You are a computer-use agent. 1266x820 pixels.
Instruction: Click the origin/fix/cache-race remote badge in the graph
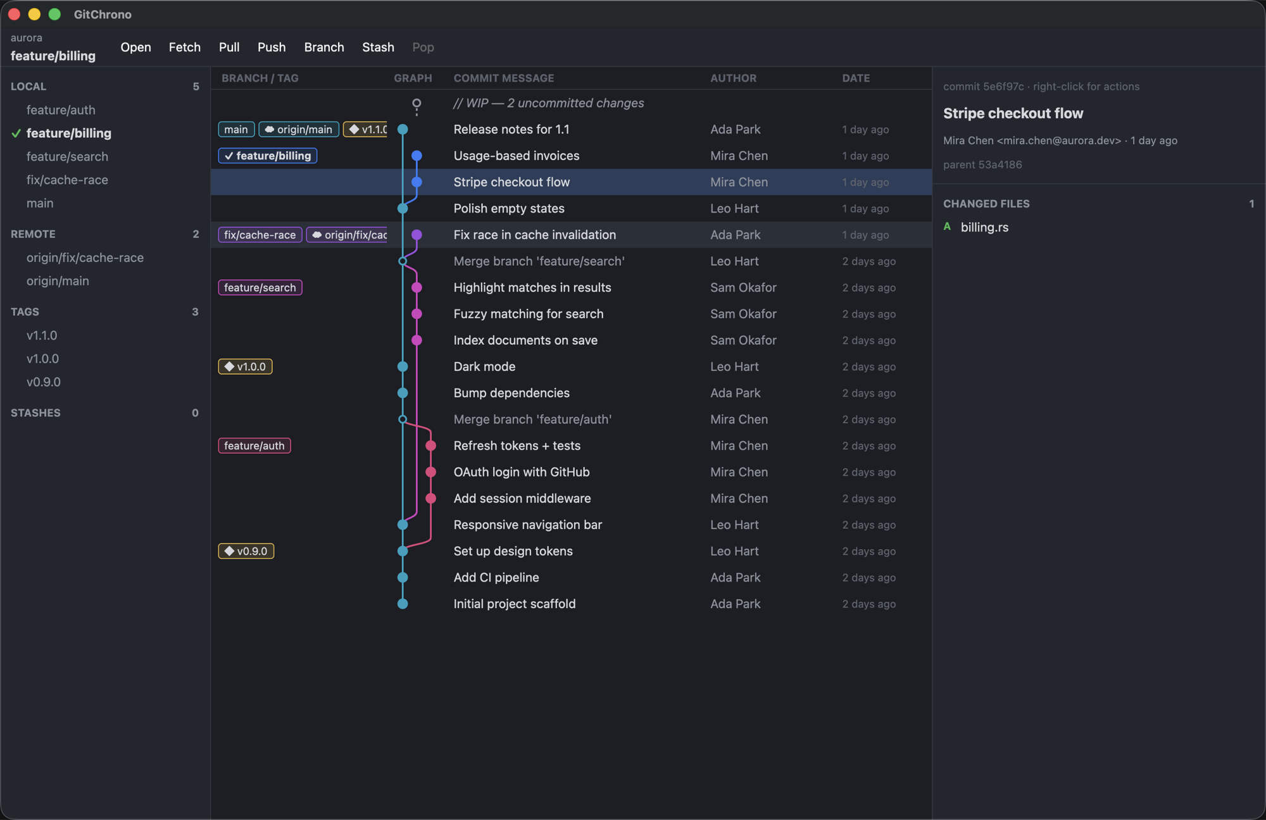348,235
